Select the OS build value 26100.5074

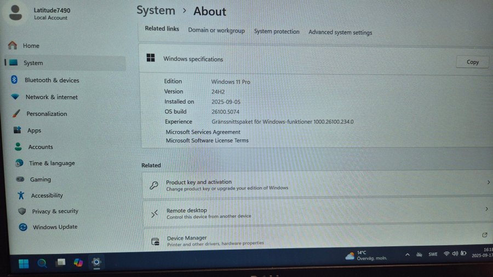pos(226,112)
